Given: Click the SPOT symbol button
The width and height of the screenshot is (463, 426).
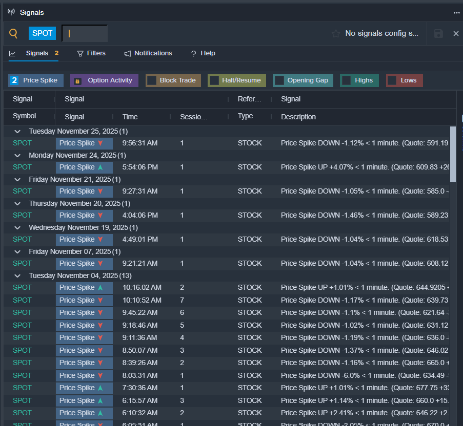Looking at the screenshot, I should pyautogui.click(x=42, y=33).
